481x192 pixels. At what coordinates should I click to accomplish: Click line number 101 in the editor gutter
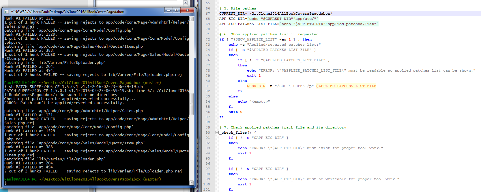coord(207,189)
